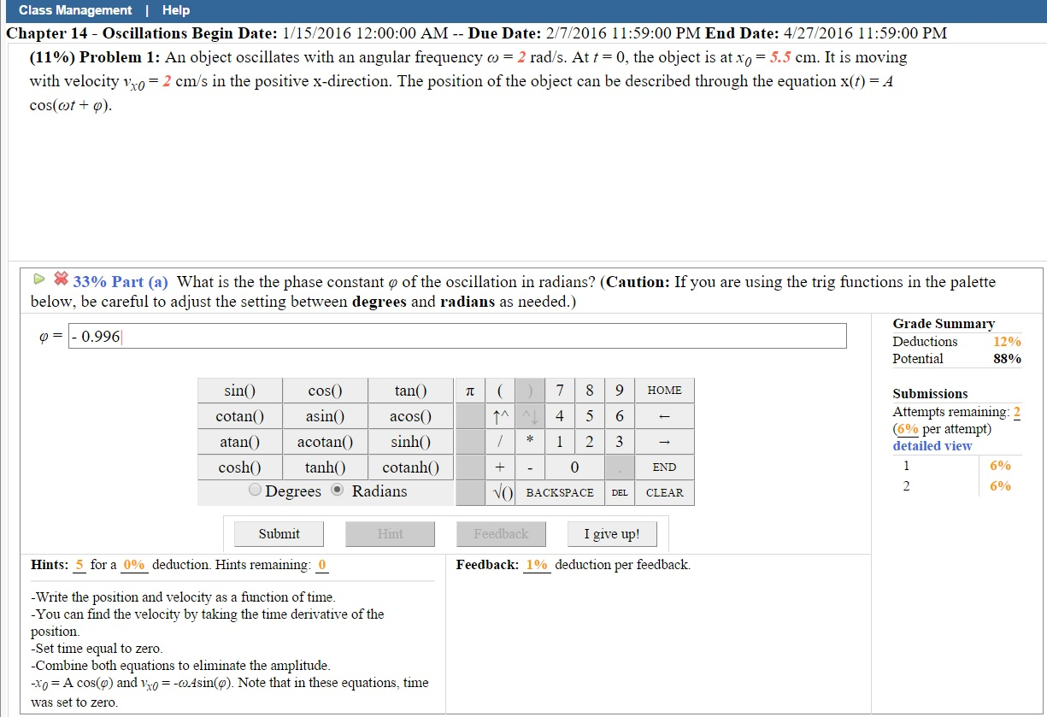Open the Help menu
The height and width of the screenshot is (717, 1047).
[175, 10]
